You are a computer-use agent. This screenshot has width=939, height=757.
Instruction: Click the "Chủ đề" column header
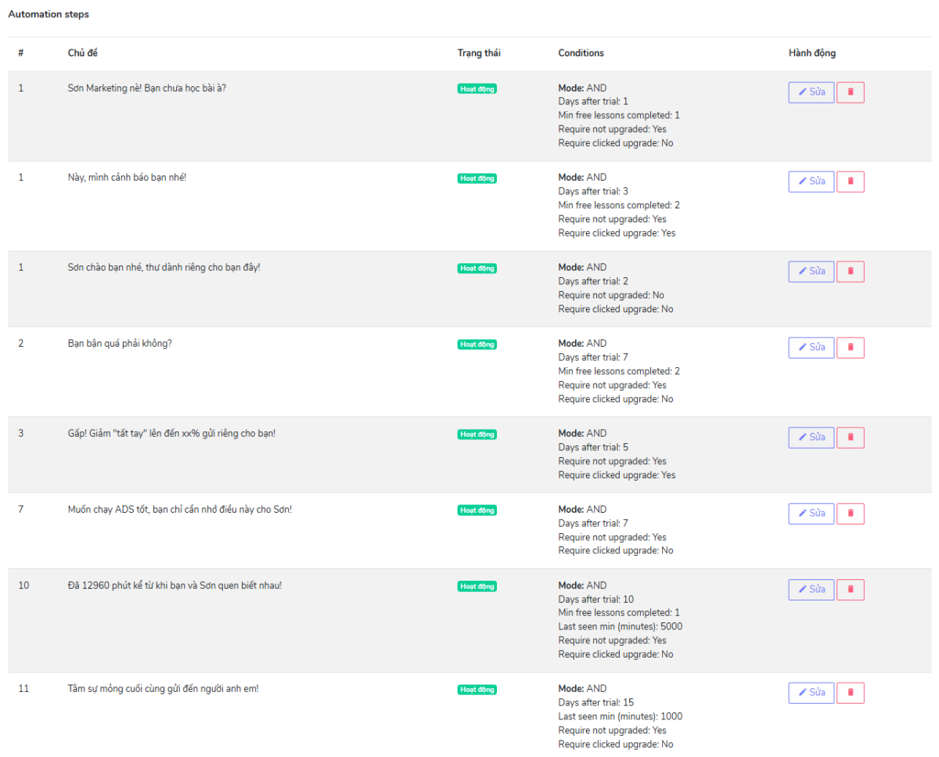pyautogui.click(x=82, y=53)
